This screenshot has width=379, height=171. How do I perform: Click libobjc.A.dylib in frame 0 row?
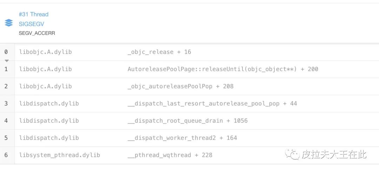click(x=45, y=52)
